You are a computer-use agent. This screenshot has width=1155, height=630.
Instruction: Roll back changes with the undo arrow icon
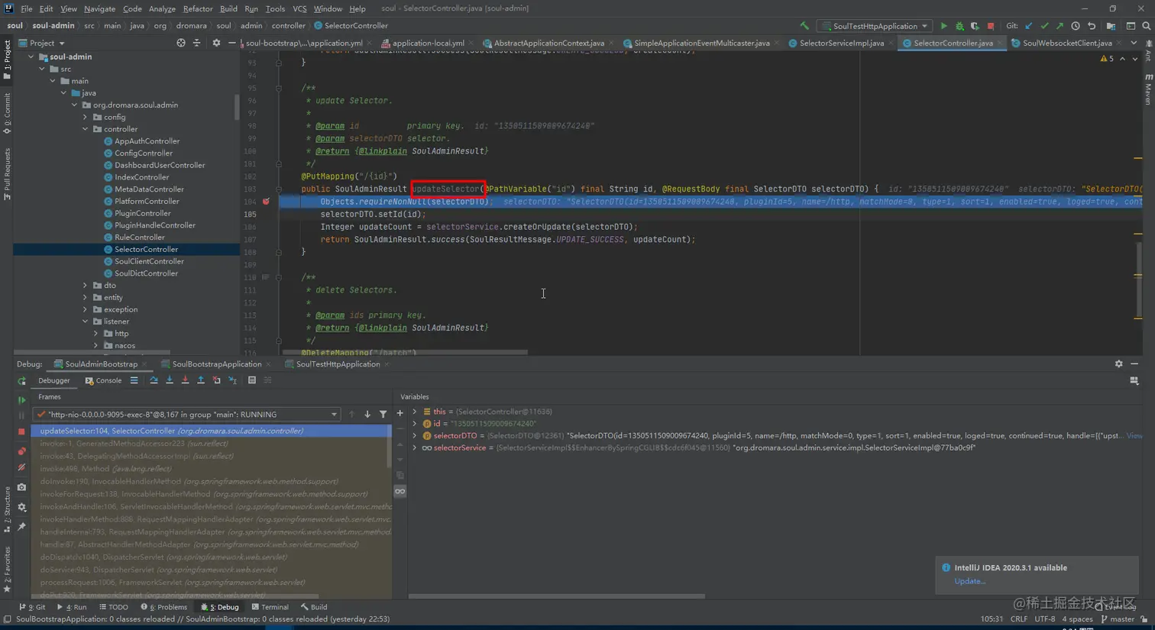click(x=1092, y=26)
